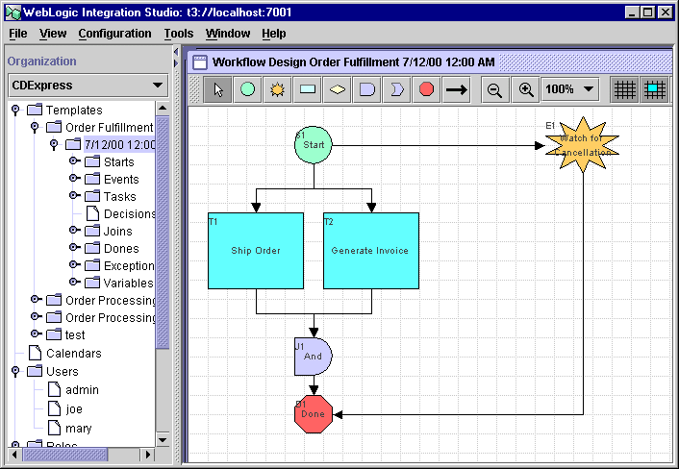The width and height of the screenshot is (679, 469).
Task: Expand the Tasks folder node
Action: [x=74, y=196]
